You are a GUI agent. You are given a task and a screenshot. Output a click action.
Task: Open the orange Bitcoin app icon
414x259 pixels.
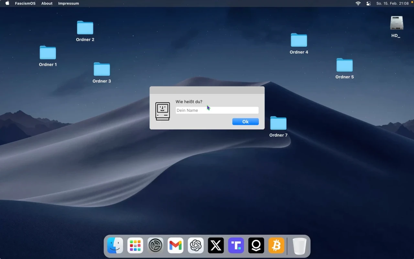pos(276,245)
